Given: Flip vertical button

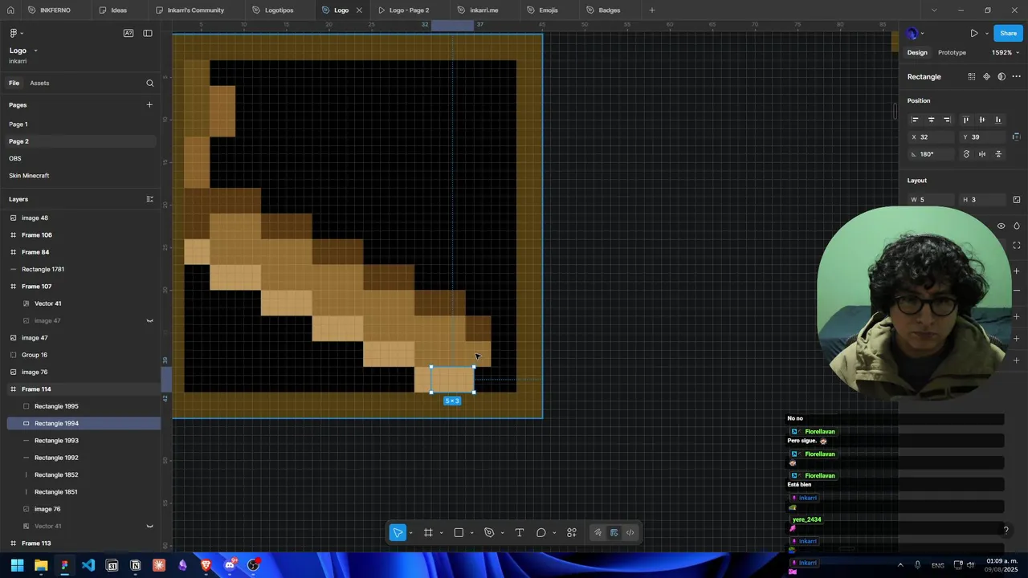Looking at the screenshot, I should point(998,154).
